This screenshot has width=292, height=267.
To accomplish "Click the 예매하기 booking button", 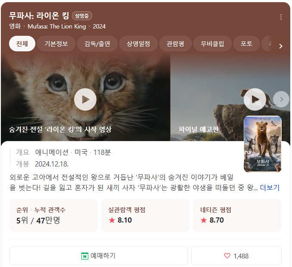I will coord(99,256).
